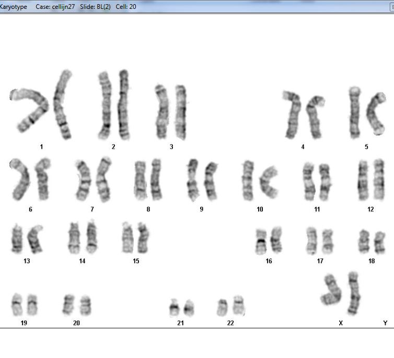The width and height of the screenshot is (394, 358).
Task: Select the chromosome 16 pair image
Action: (x=269, y=241)
